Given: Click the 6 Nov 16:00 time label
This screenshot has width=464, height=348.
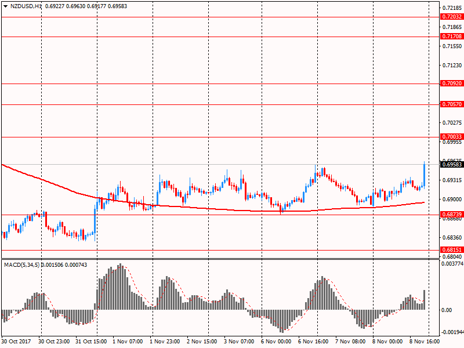Looking at the screenshot, I should [313, 342].
